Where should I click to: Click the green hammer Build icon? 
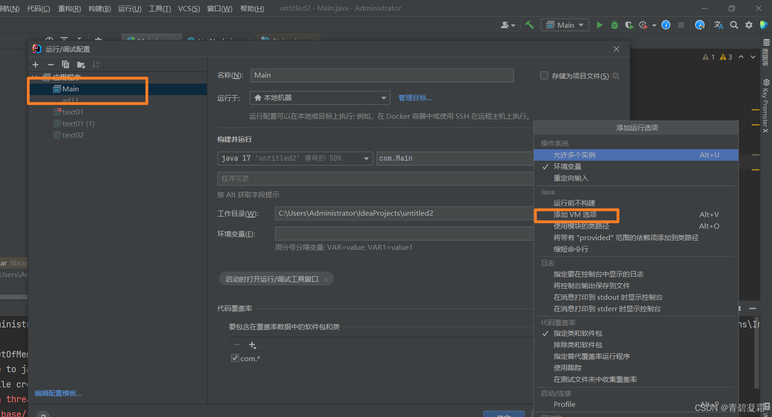(x=529, y=25)
